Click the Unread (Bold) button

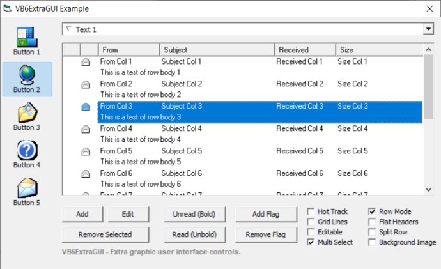tap(194, 214)
